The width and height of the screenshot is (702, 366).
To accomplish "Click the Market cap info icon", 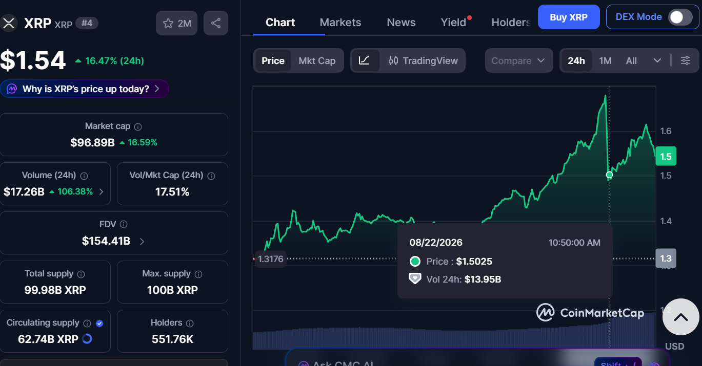I will click(x=138, y=126).
